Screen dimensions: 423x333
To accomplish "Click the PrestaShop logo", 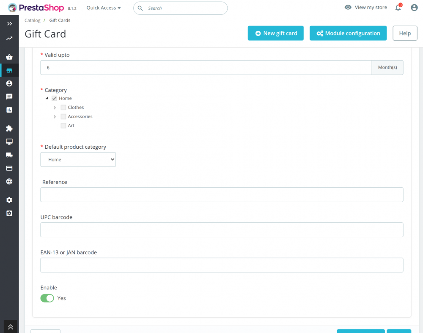I will pos(36,8).
